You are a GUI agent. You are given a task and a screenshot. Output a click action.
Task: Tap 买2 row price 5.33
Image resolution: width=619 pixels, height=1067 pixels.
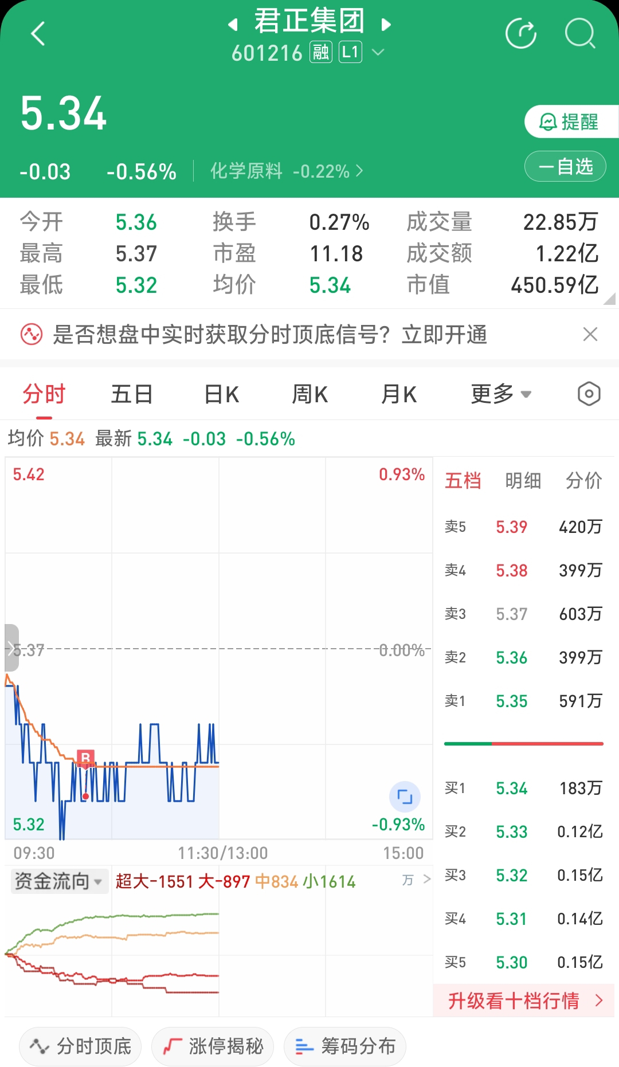pyautogui.click(x=511, y=831)
